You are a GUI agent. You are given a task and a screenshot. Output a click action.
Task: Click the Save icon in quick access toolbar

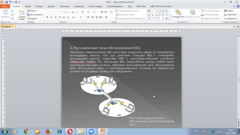coord(6,2)
